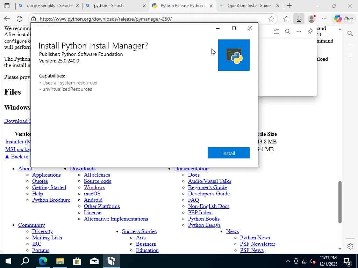Viewport: 358px width, 268px height.
Task: Open Edge Settings and more menu
Action: pyautogui.click(x=324, y=19)
